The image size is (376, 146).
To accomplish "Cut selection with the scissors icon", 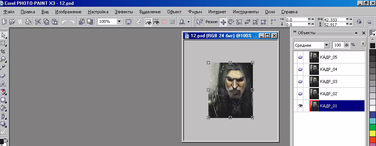I will pos(38,22).
